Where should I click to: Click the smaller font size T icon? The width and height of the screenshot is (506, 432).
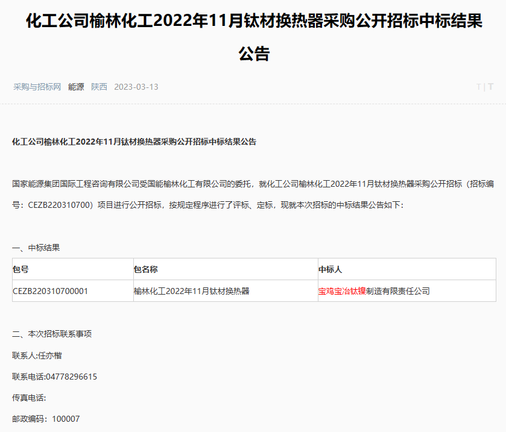coord(478,87)
